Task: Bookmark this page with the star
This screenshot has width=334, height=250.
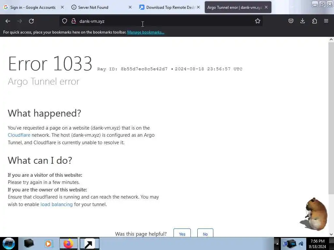Action: [258, 21]
